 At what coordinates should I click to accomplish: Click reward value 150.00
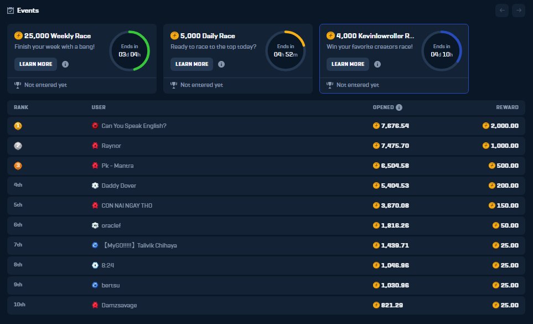[x=508, y=205]
